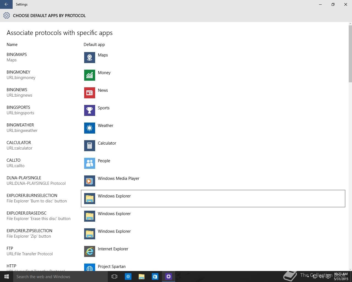Click the Maps app icon
The image size is (352, 282).
(90, 58)
